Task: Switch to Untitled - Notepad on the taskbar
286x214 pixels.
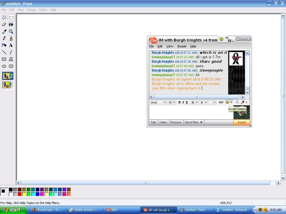Action: pos(232,210)
